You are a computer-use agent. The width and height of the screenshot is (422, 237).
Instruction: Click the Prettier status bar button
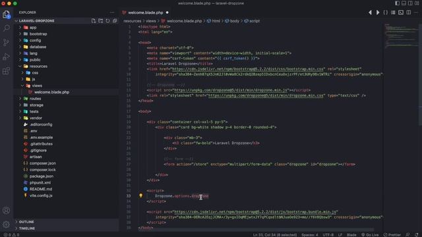click(392, 234)
